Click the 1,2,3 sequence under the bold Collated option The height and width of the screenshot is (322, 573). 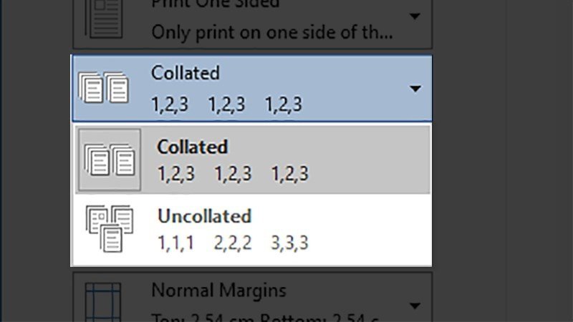tap(233, 174)
